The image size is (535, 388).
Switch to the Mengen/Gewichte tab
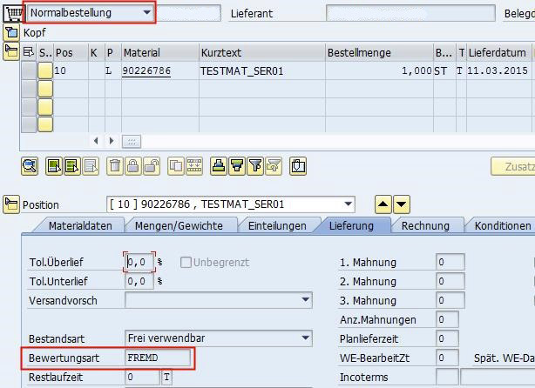(x=179, y=225)
